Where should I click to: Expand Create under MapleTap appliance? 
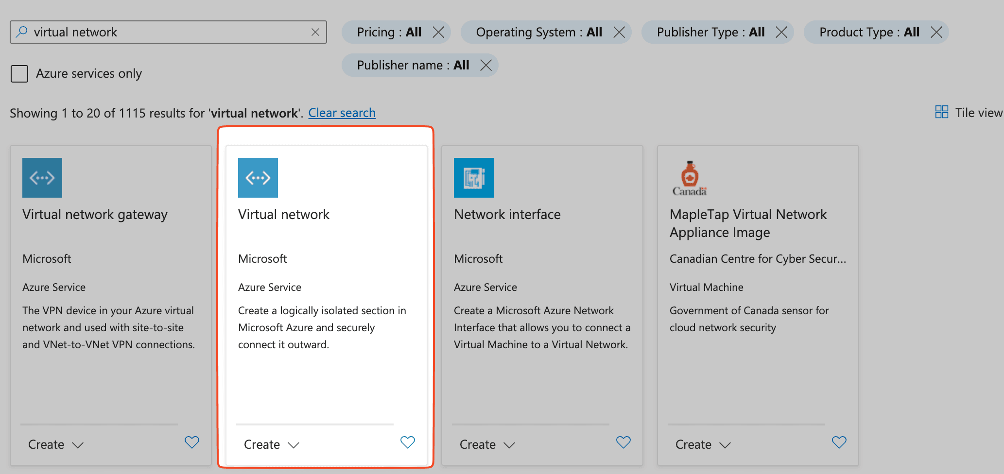[x=703, y=444]
